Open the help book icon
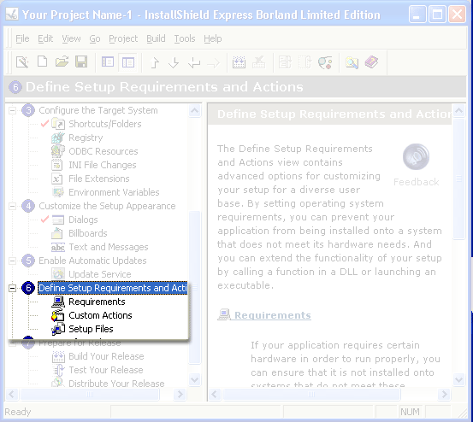The height and width of the screenshot is (422, 473). [371, 62]
